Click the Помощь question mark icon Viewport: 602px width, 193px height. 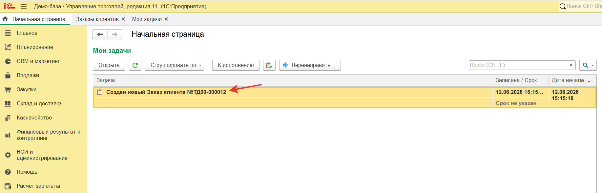[8, 172]
